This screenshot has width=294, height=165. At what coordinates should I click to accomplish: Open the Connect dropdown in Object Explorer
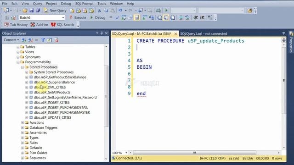click(x=11, y=40)
